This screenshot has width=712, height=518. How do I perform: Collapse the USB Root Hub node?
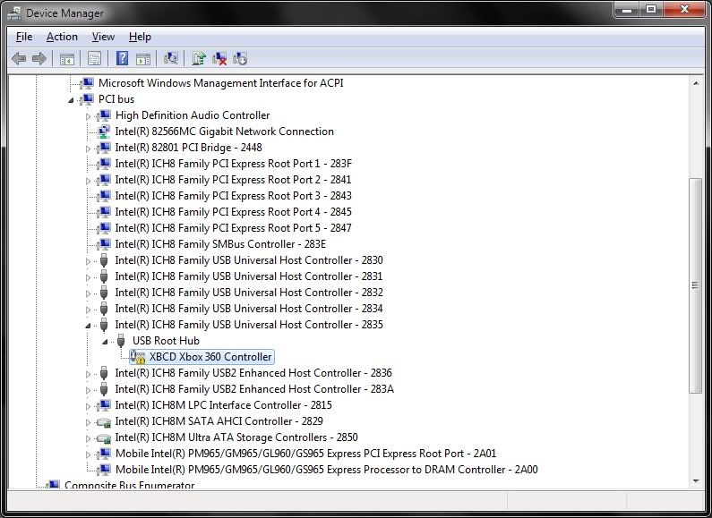pos(106,341)
